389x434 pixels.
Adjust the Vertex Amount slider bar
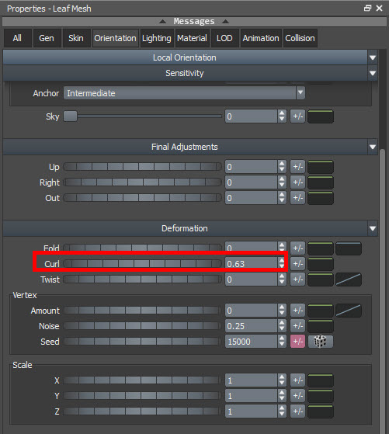pyautogui.click(x=142, y=311)
